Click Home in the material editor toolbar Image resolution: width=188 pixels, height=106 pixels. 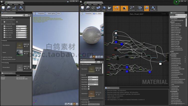tap(104, 8)
